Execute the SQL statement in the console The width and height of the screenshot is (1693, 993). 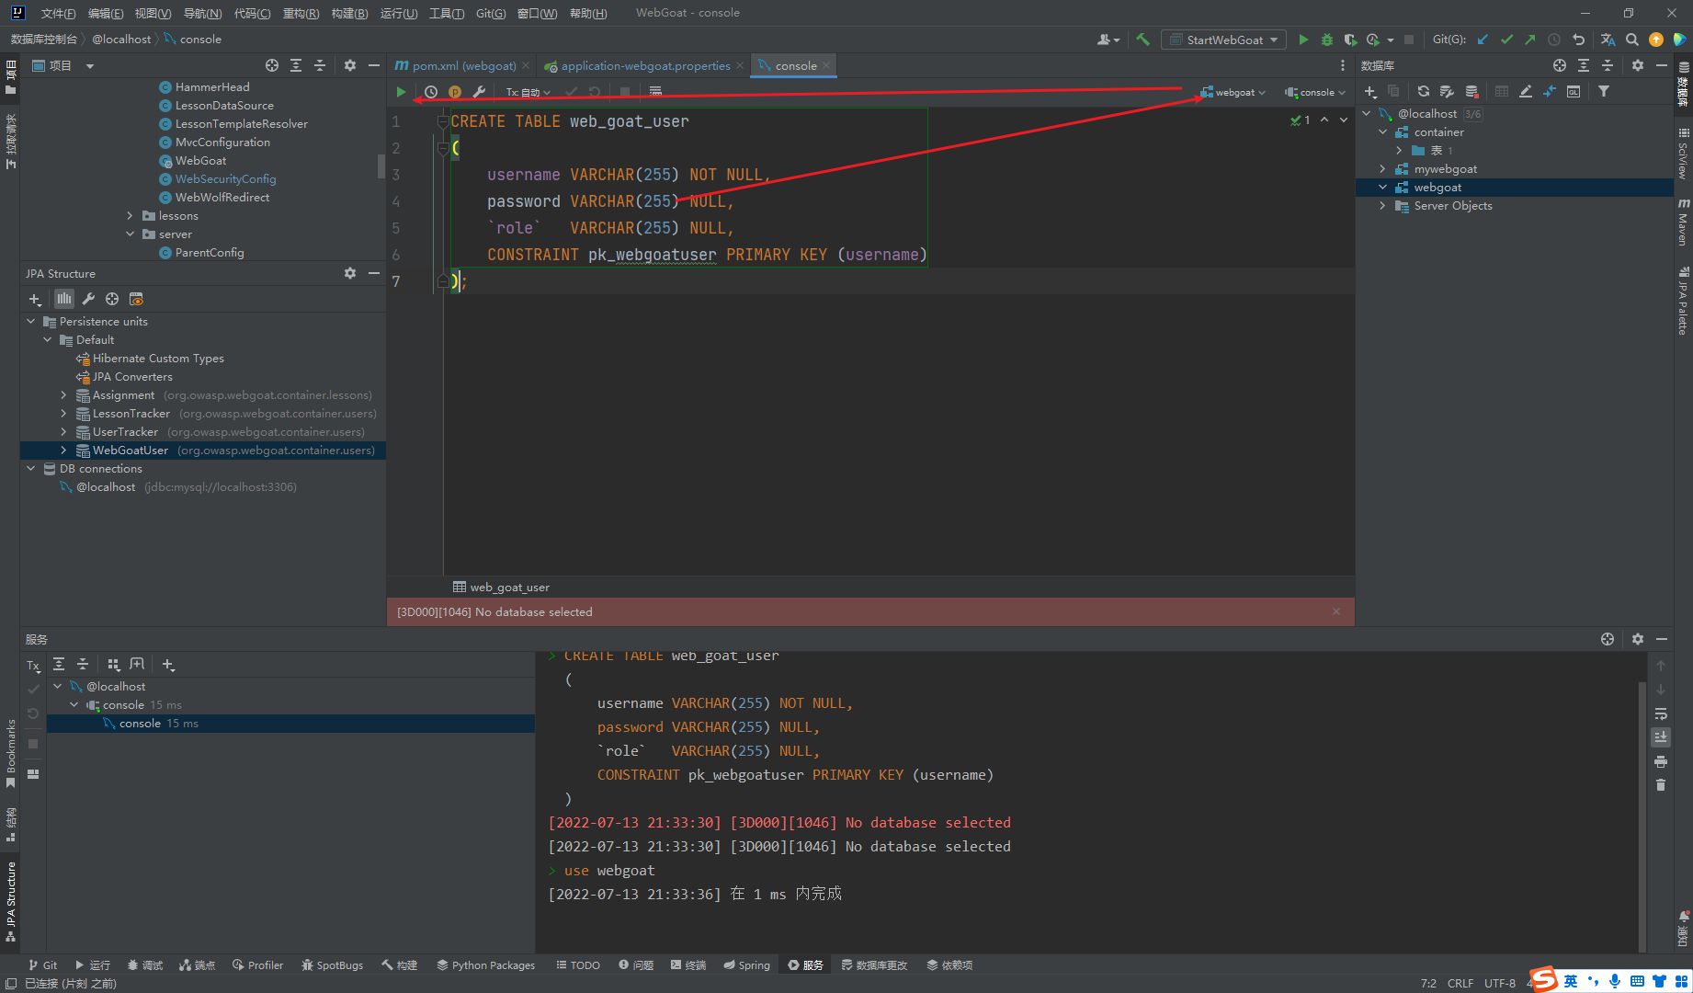(401, 92)
